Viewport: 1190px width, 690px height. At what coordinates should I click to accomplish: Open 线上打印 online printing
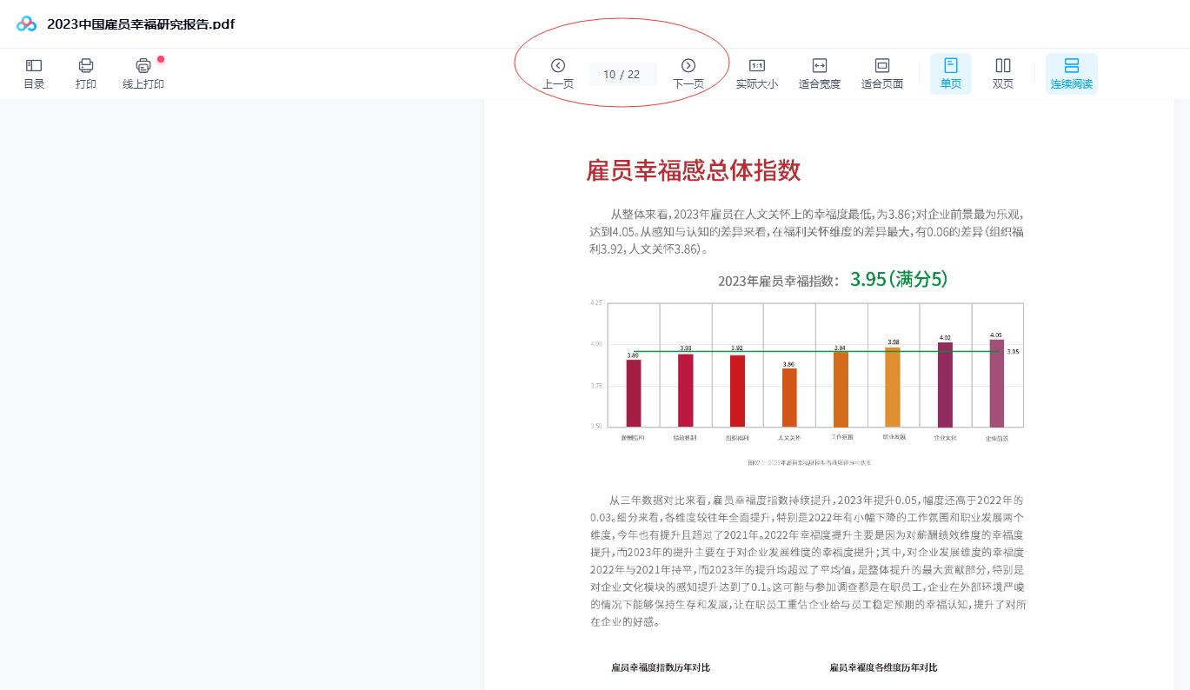[143, 73]
